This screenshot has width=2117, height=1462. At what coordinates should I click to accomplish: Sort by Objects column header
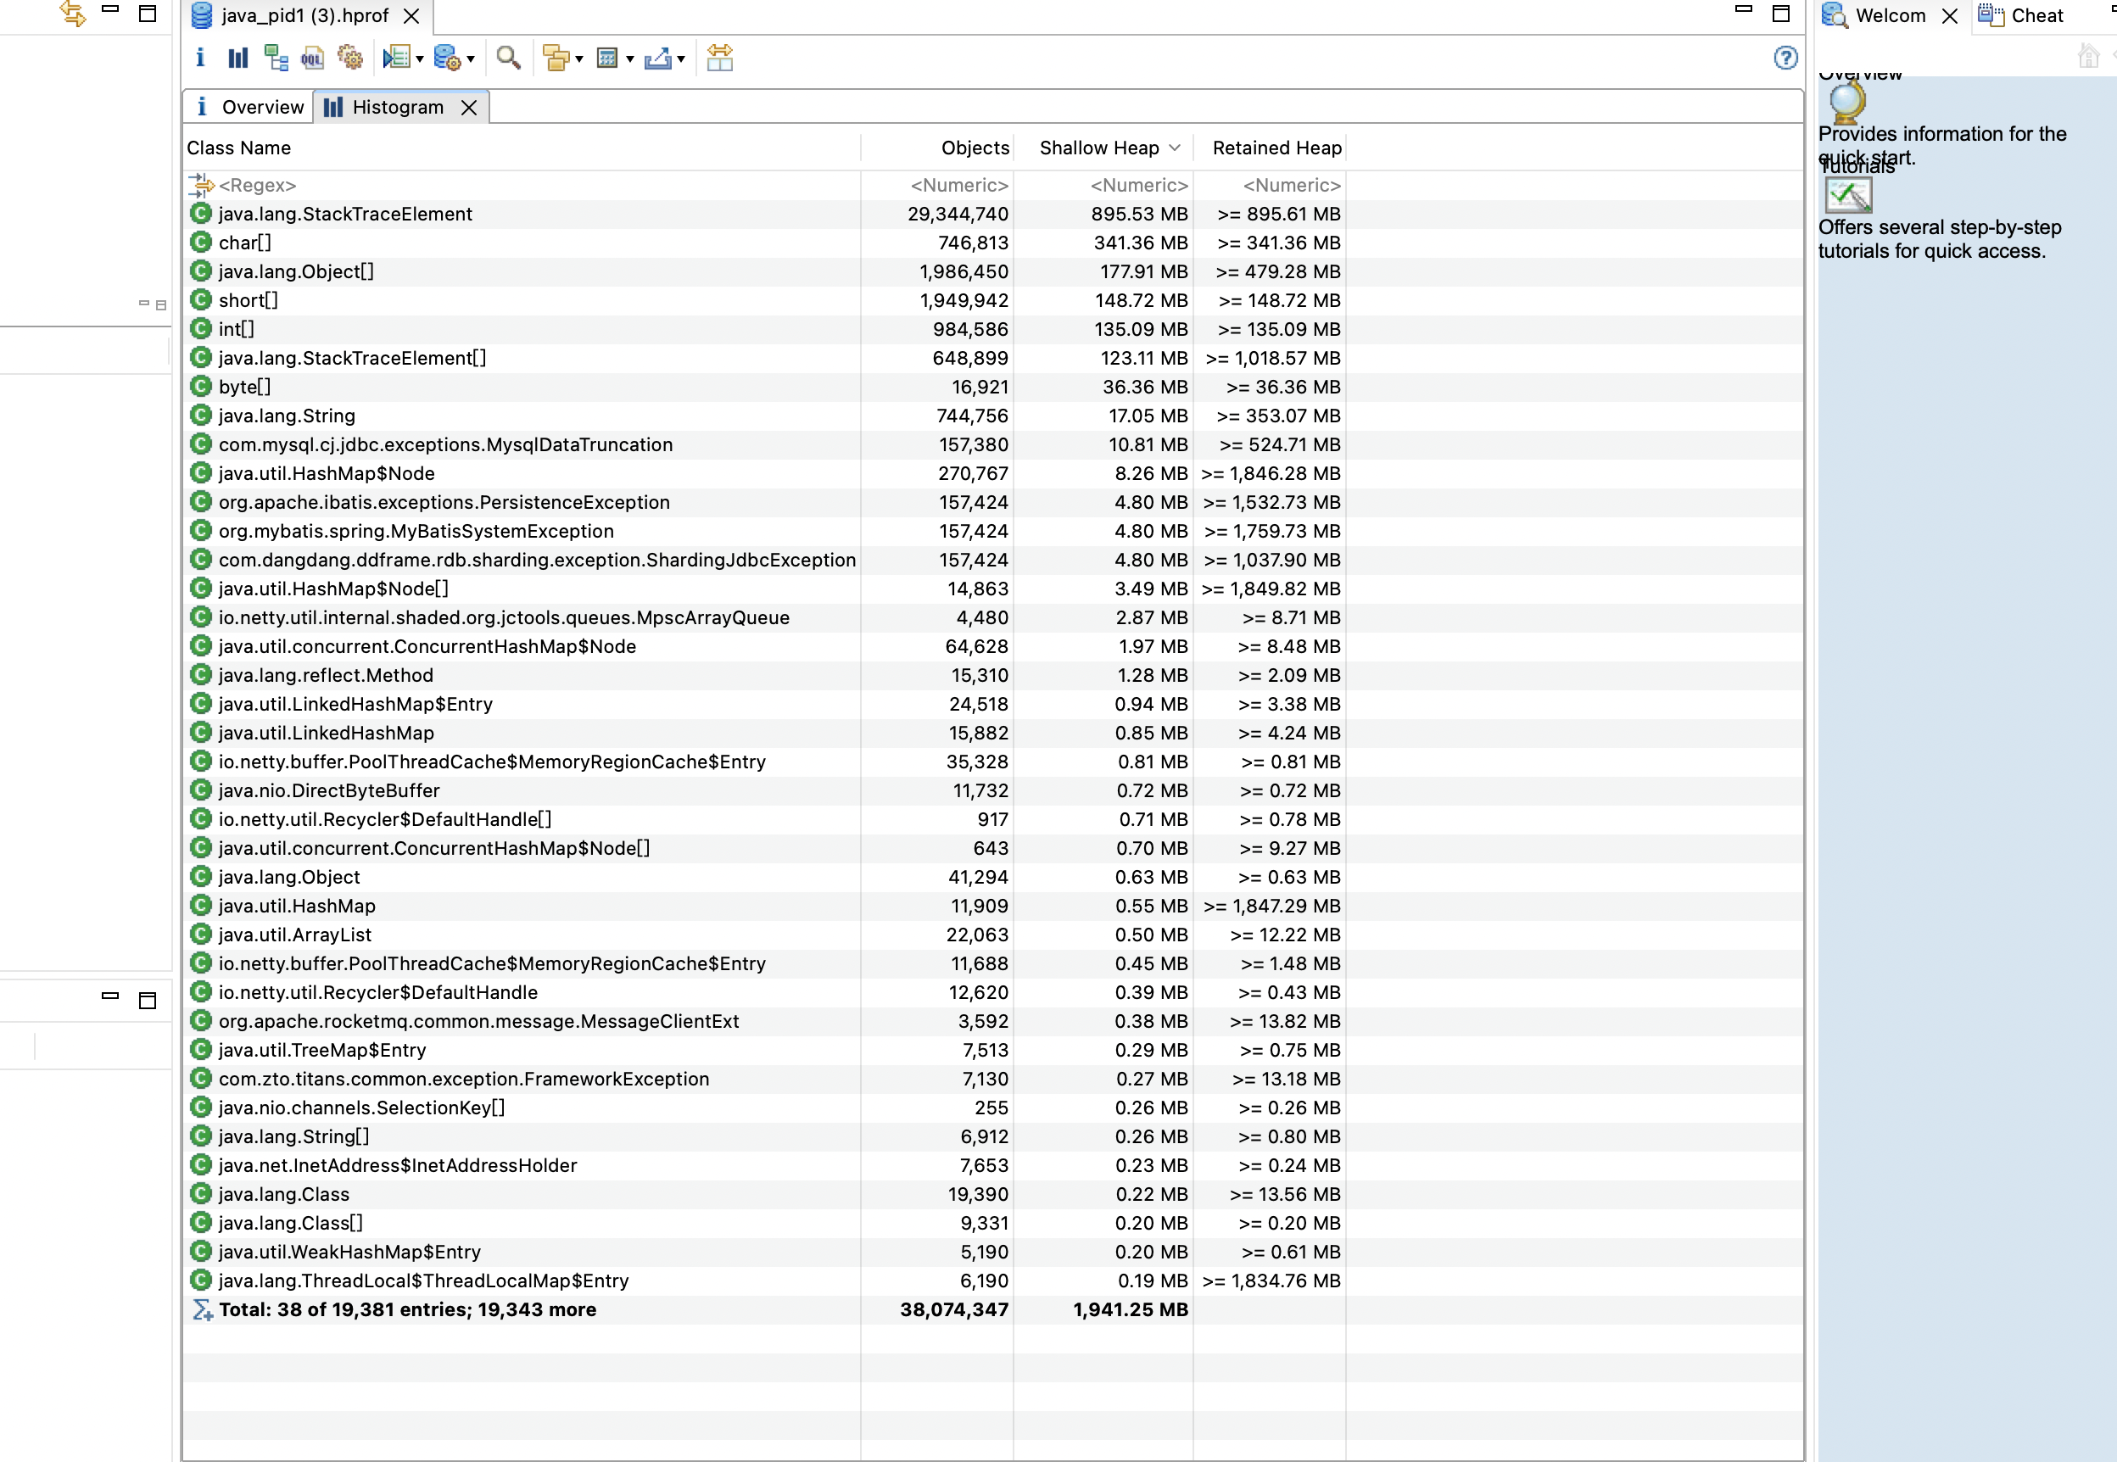(937, 148)
